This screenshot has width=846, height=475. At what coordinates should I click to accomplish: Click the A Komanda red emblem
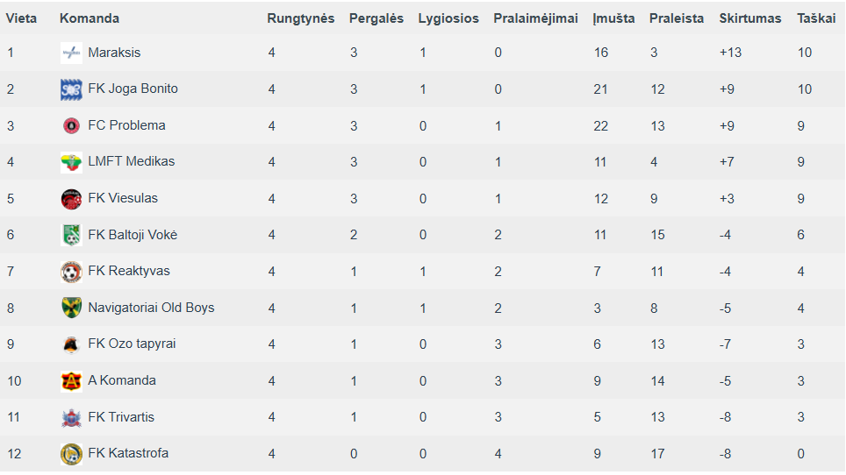71,380
